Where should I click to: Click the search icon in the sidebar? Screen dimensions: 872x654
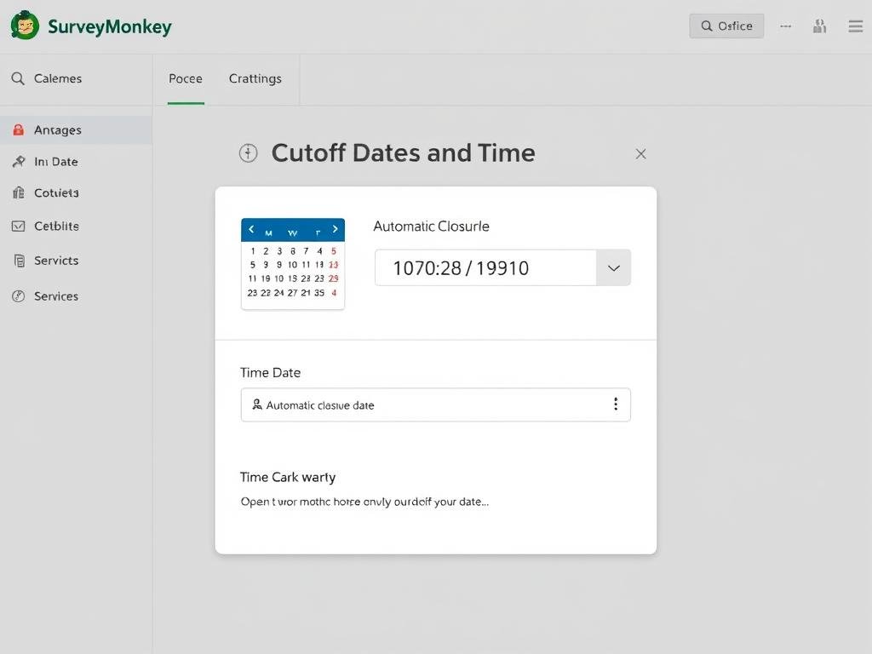tap(17, 78)
